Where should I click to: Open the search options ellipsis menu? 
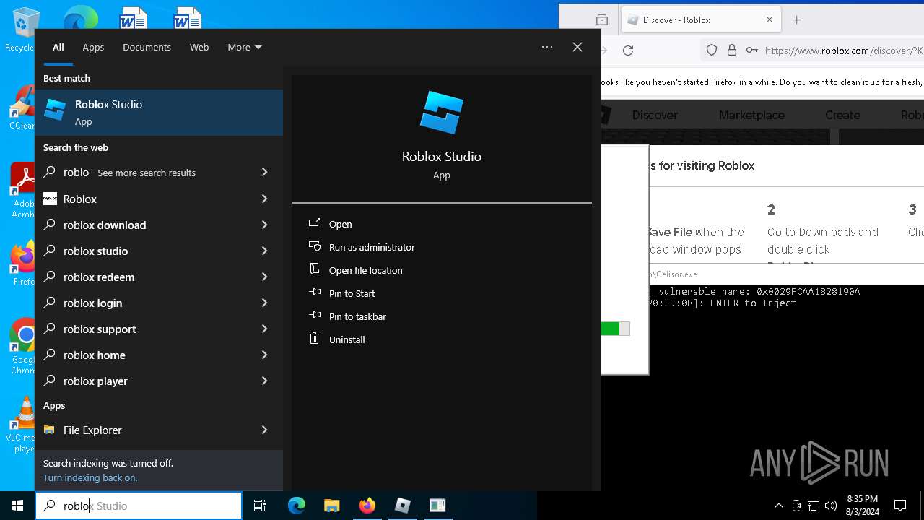(x=547, y=47)
